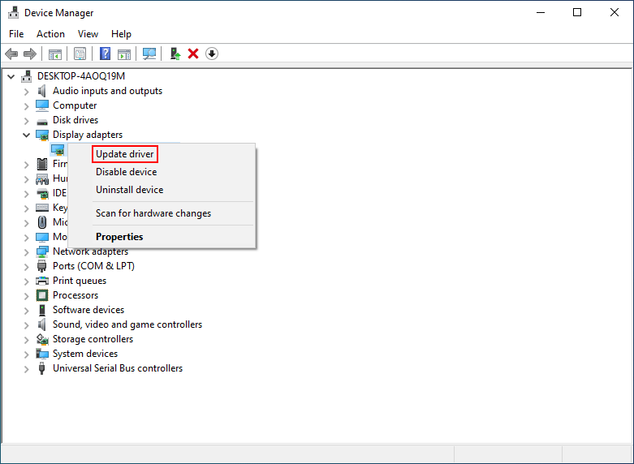Expand the Audio inputs and outputs node
This screenshot has width=634, height=464.
click(26, 92)
